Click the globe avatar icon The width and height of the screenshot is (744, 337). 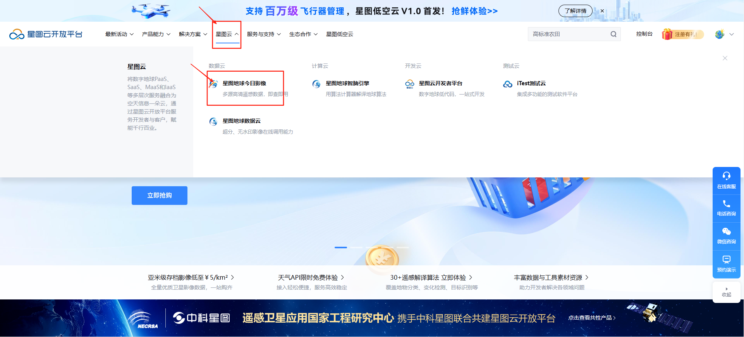[720, 34]
